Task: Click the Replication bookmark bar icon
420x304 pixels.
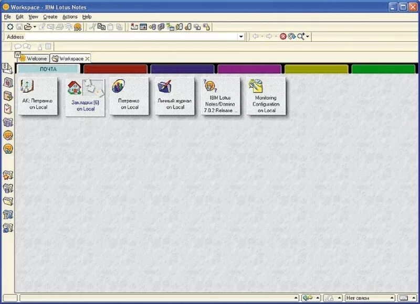Action: [x=8, y=122]
